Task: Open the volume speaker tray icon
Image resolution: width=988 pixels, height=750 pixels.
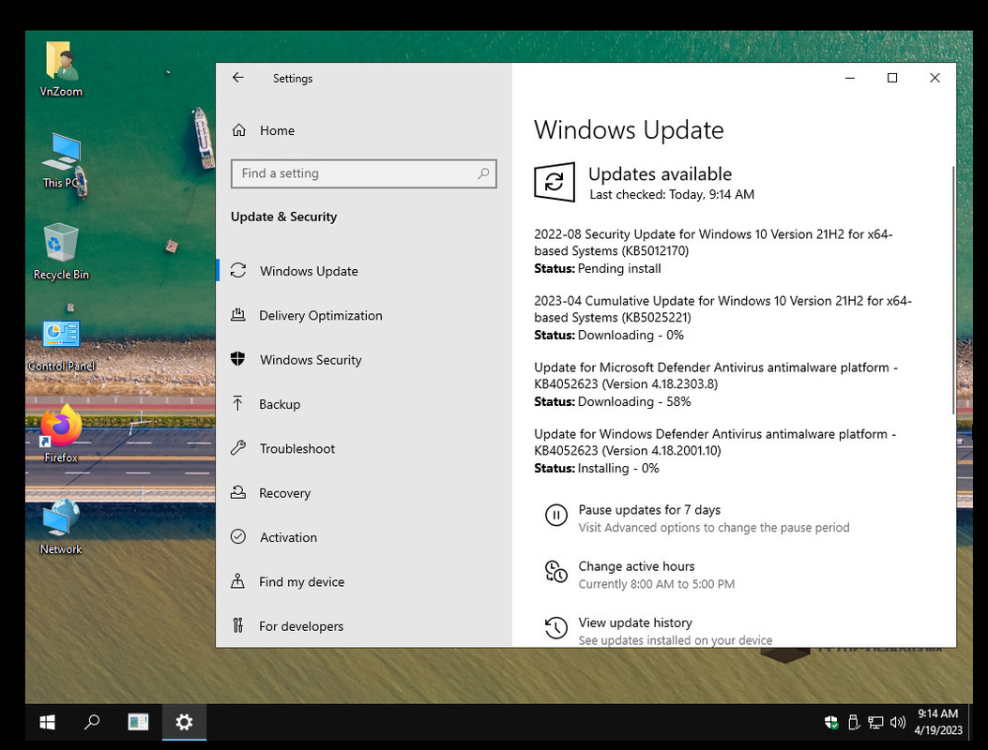Action: coord(897,722)
